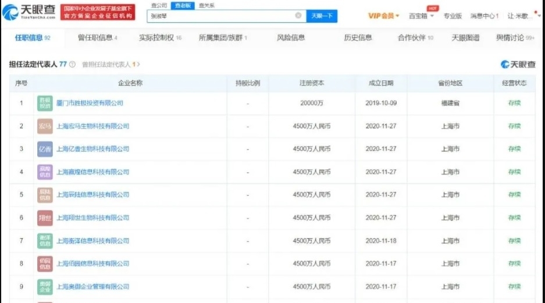Click the info icon beside 担任法定代表人 77
This screenshot has height=303, width=545.
[72, 65]
